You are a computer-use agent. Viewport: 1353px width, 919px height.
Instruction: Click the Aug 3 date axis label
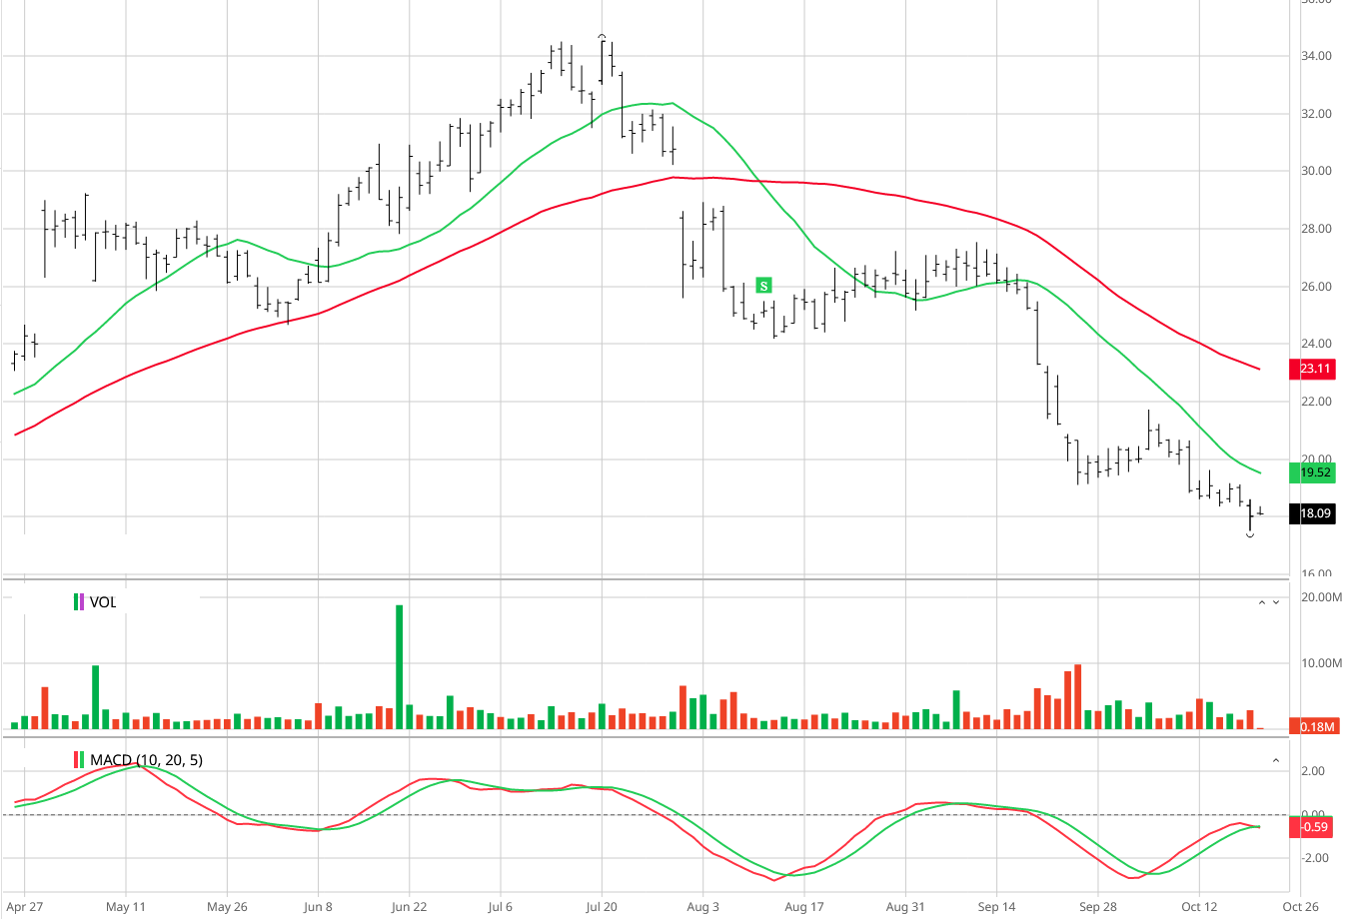(x=702, y=907)
